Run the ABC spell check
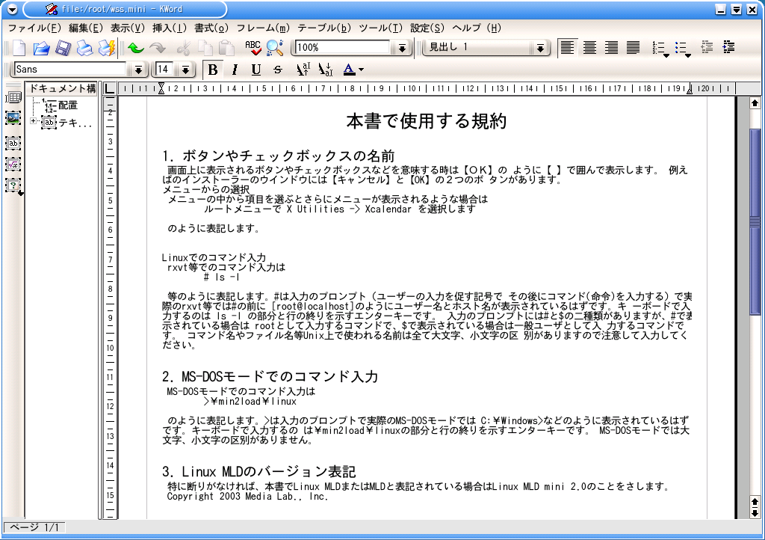This screenshot has width=765, height=540. (253, 48)
